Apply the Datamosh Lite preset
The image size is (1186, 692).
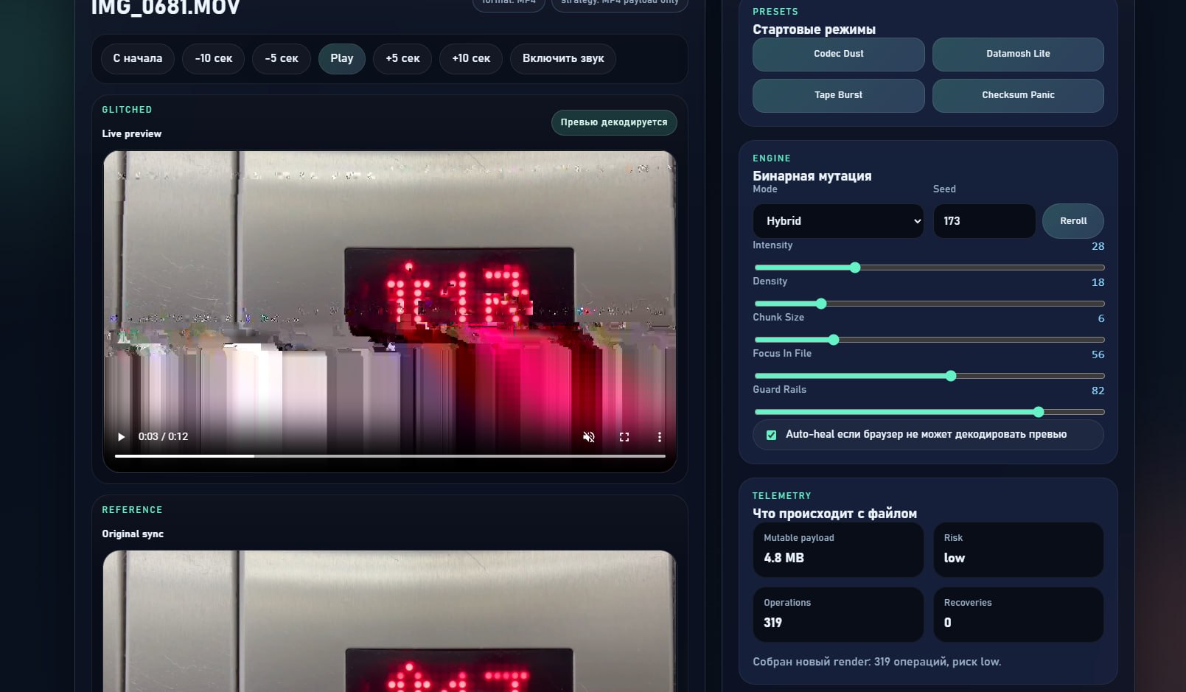1018,54
